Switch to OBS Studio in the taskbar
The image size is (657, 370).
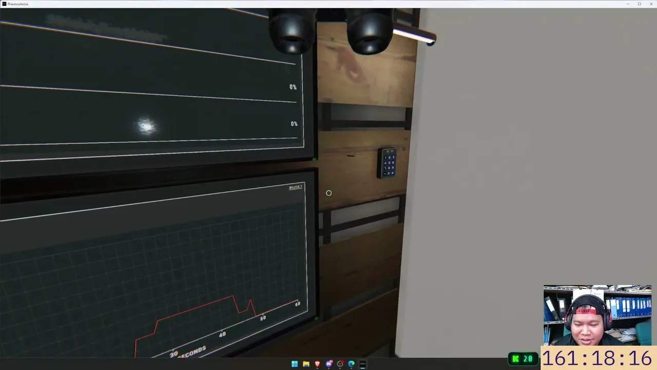tap(340, 364)
